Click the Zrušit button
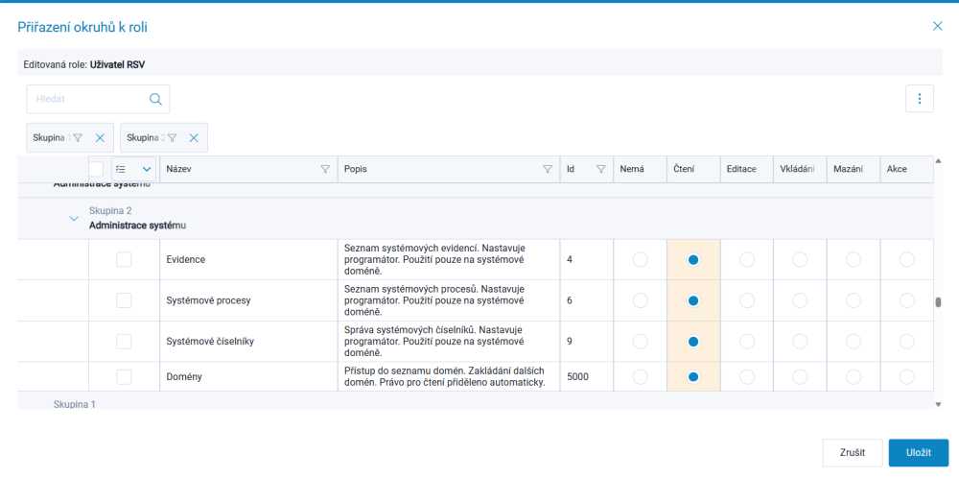Image resolution: width=959 pixels, height=477 pixels. tap(853, 453)
